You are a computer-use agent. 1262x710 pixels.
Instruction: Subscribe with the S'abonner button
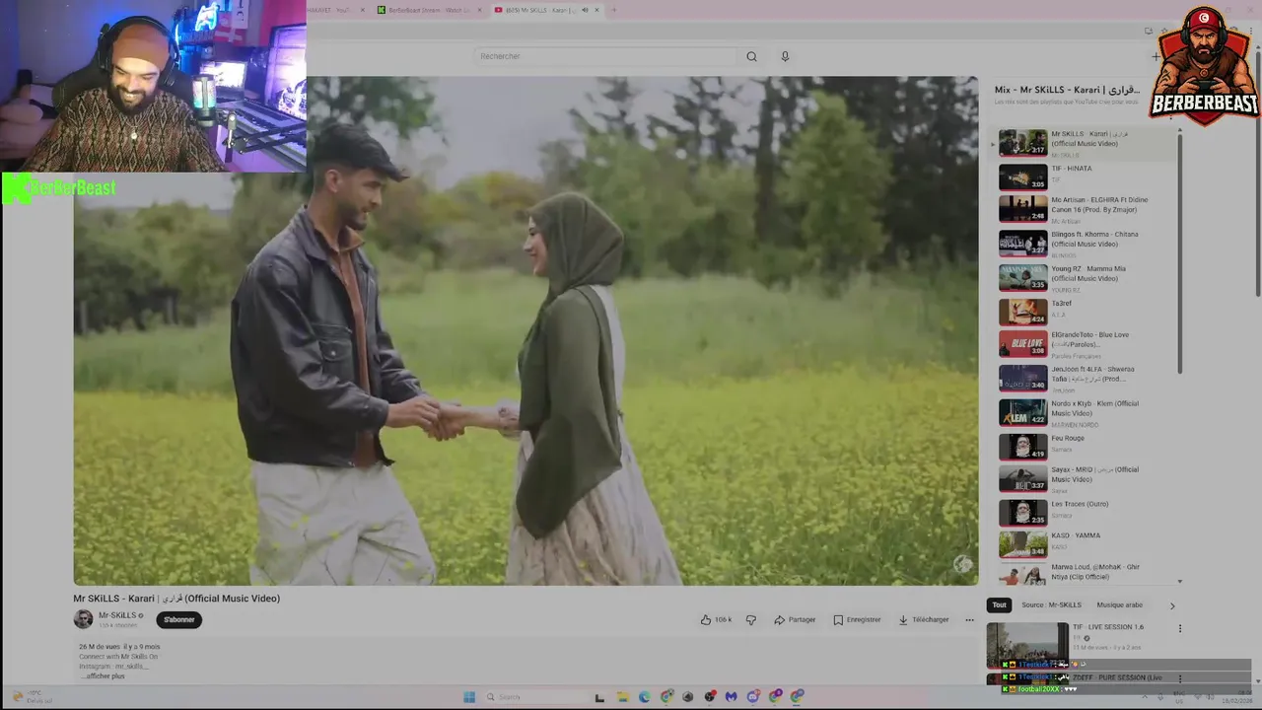pyautogui.click(x=179, y=619)
